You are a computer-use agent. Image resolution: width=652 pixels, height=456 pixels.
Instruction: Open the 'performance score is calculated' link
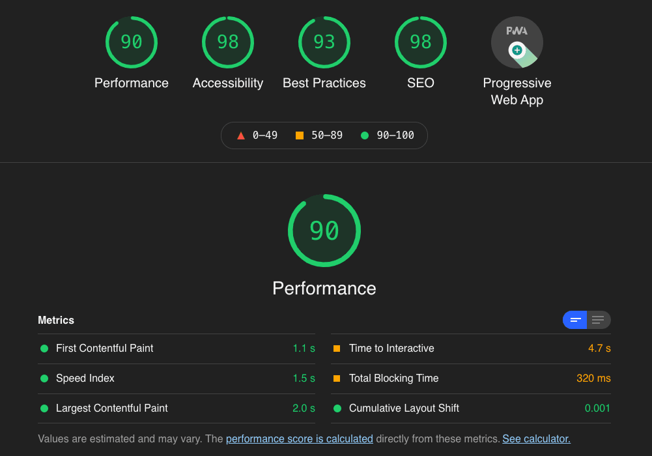299,439
